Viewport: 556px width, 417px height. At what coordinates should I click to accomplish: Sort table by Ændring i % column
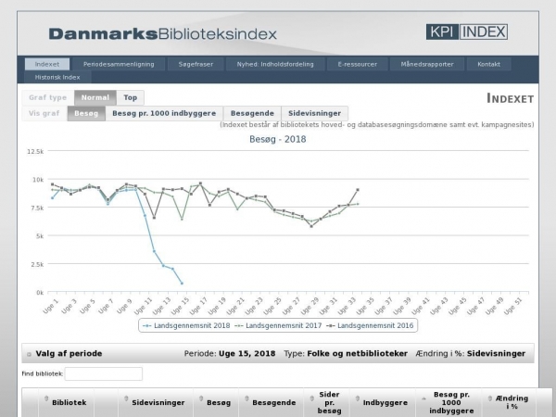[x=509, y=402]
